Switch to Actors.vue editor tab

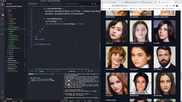(x=33, y=4)
